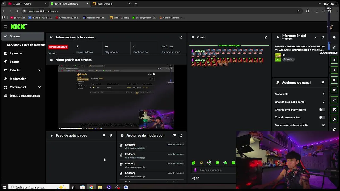
Task: Pop out the Feed de actividades panel
Action: (x=110, y=136)
